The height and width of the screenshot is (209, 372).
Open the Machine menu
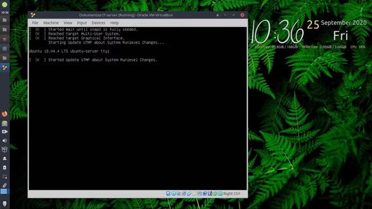point(51,23)
